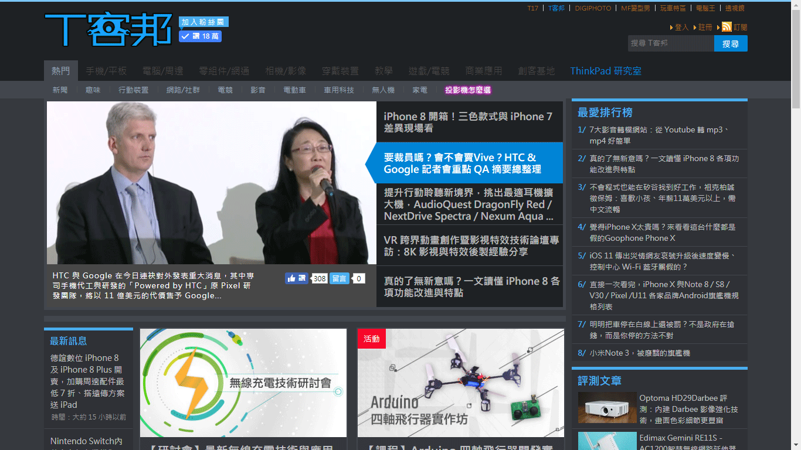Click the Optoma projector thumbnail

[607, 407]
